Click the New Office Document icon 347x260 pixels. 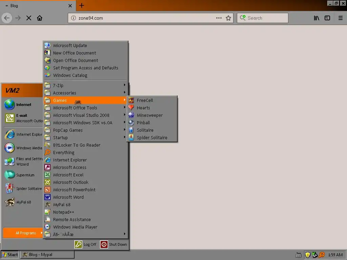pyautogui.click(x=47, y=53)
